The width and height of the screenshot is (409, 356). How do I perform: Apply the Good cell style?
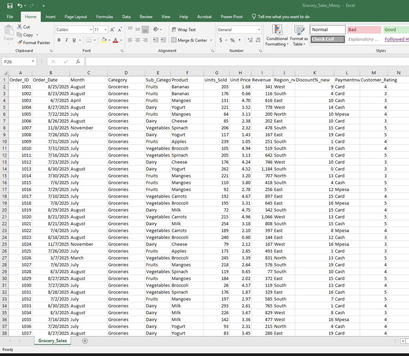(396, 30)
